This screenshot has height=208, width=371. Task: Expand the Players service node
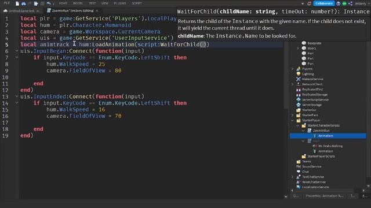292,69
